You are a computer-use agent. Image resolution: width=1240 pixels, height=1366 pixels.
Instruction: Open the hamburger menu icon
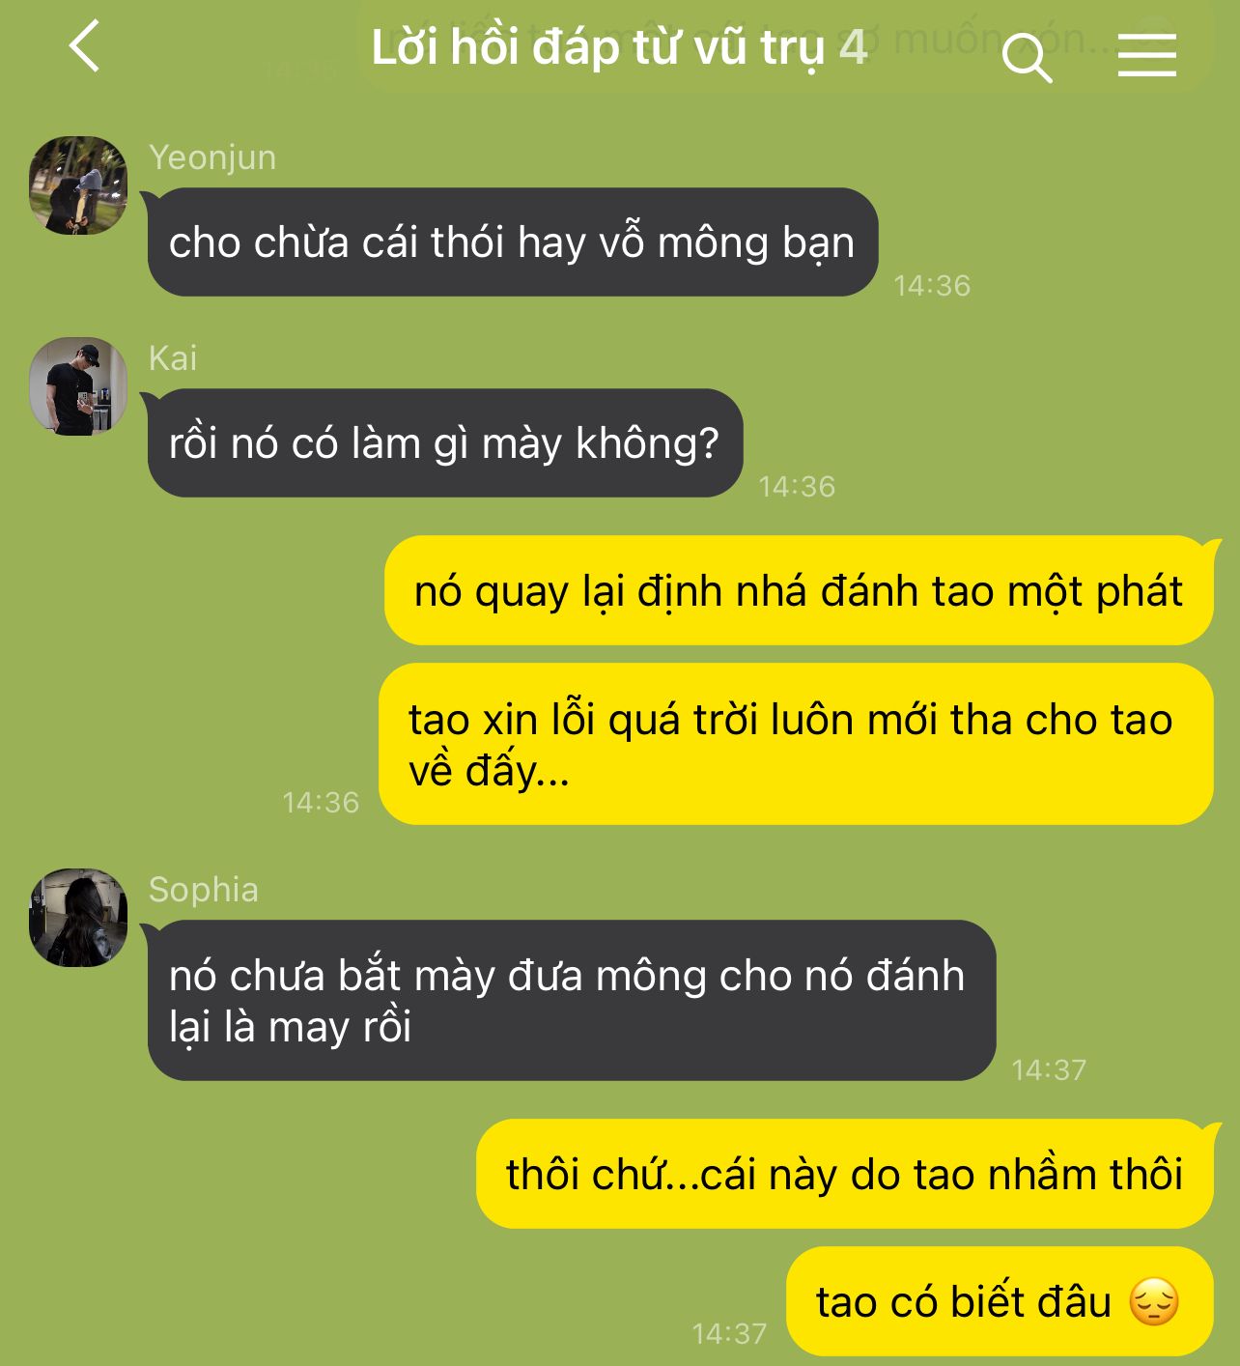[1147, 55]
